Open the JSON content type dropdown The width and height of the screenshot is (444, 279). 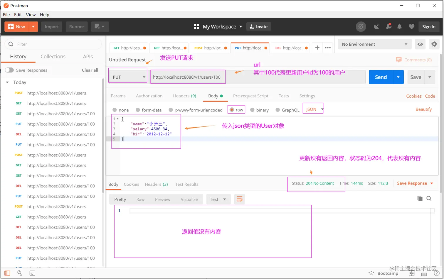[314, 109]
